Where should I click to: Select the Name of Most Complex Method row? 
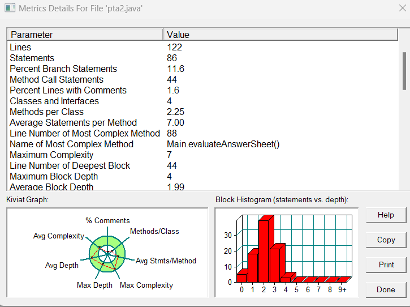(202, 144)
